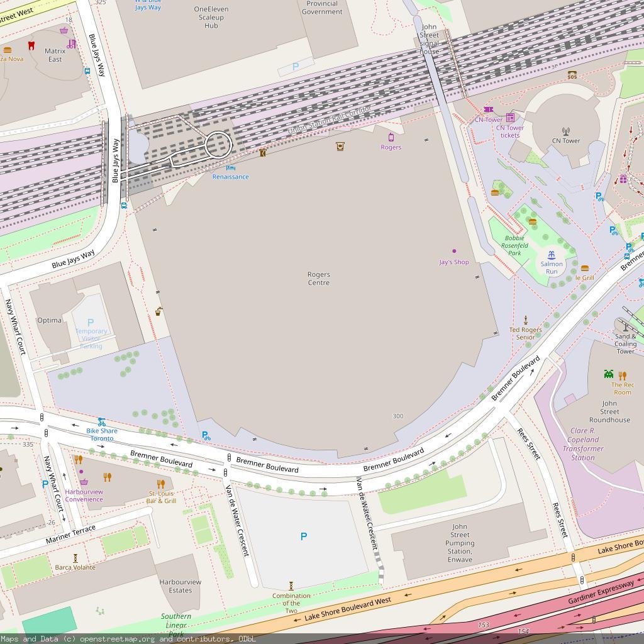Viewport: 644px width, 644px height.
Task: Select the Combination of the Two label
Action: click(291, 603)
